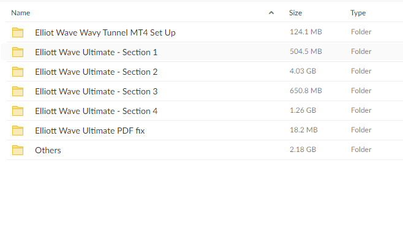403x228 pixels.
Task: Select the row showing 4.03 GB size
Action: click(x=205, y=72)
